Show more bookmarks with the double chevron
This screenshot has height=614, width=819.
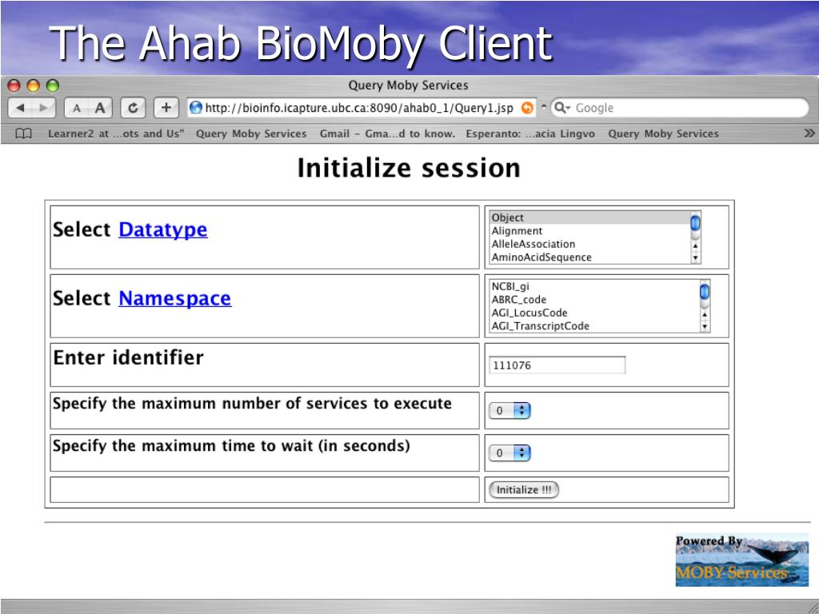click(809, 134)
